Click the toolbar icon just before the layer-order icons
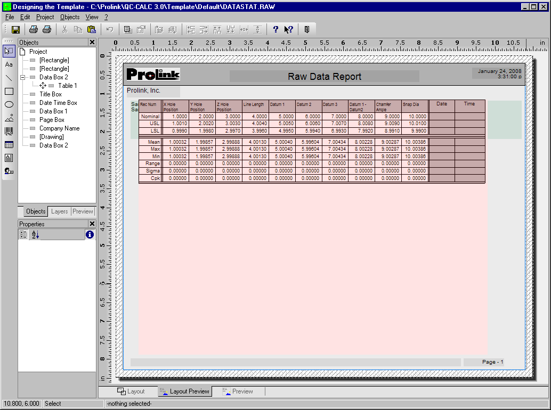 coord(141,30)
